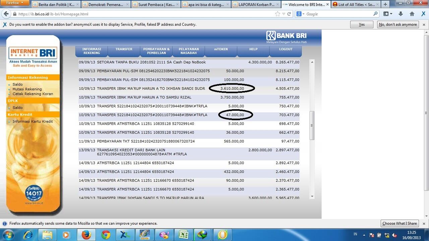The height and width of the screenshot is (241, 429).
Task: Select the TRANSAKSI KREDIT DARI BANK LAIN text
Action: 131,150
